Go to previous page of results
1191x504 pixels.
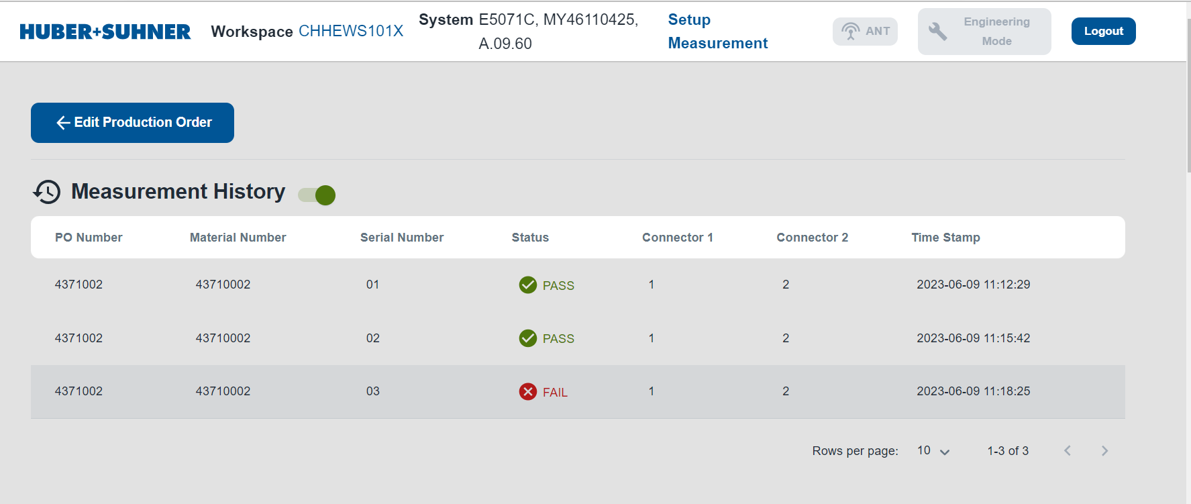[x=1068, y=451]
